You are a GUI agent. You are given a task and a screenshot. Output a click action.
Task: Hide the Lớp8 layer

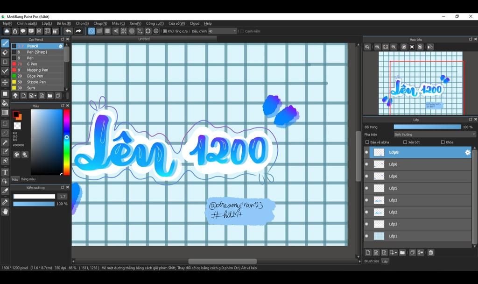point(366,152)
